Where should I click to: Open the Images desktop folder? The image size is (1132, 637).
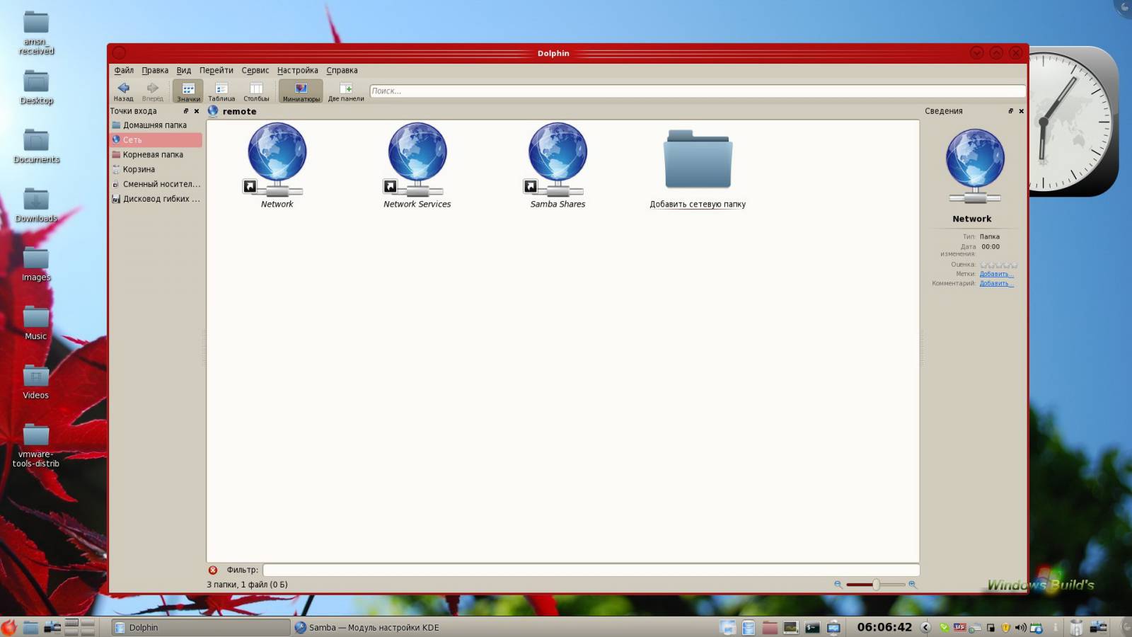coord(36,264)
